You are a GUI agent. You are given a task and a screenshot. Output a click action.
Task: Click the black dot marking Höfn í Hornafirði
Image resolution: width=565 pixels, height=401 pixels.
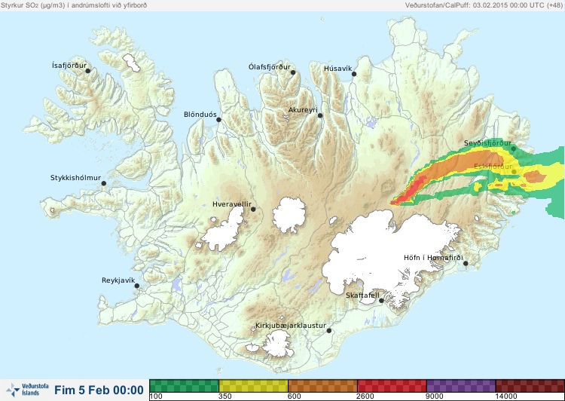466,263
